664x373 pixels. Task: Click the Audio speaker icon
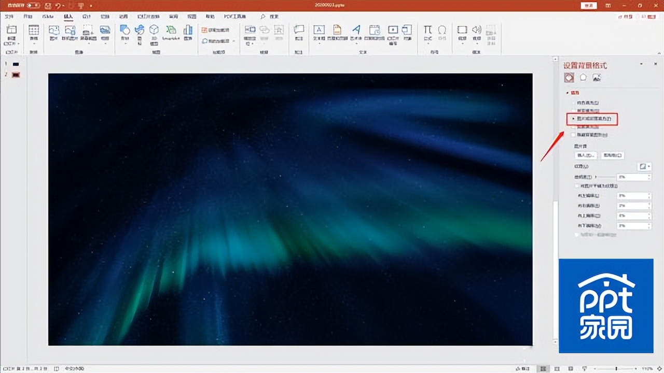(477, 30)
